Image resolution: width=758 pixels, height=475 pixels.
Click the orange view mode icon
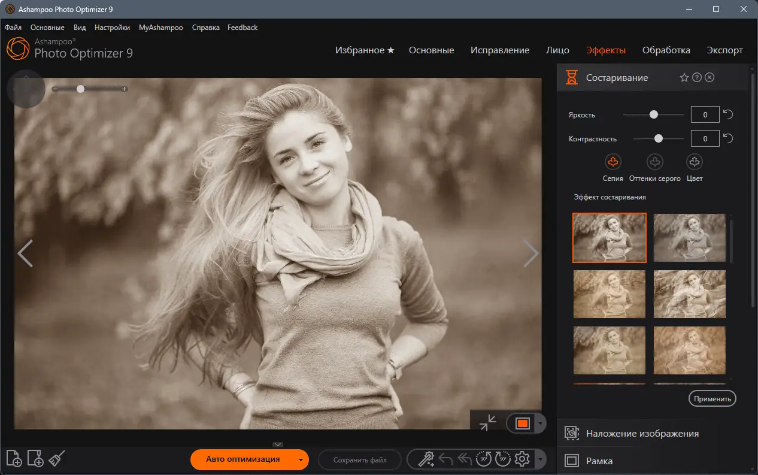tap(522, 423)
